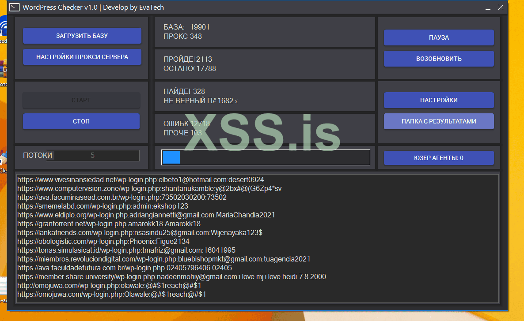Image resolution: width=524 pixels, height=321 pixels.
Task: Click the ЮЗЕР АГЕНТЫ: 0 button
Action: point(439,158)
